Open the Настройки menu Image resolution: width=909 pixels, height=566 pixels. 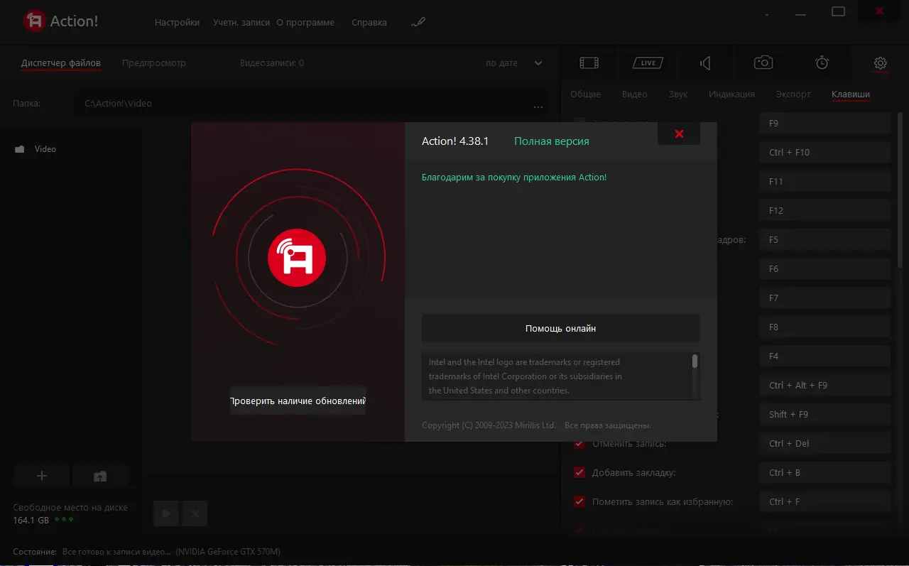click(x=177, y=22)
